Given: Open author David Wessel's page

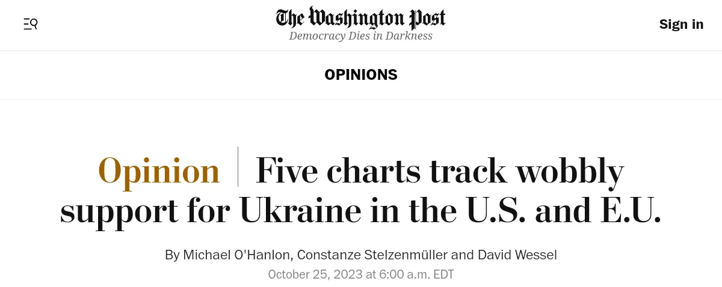Looking at the screenshot, I should 517,255.
